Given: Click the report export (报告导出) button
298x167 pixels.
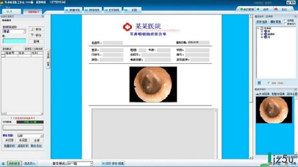Looking at the screenshot, I should point(36,146).
